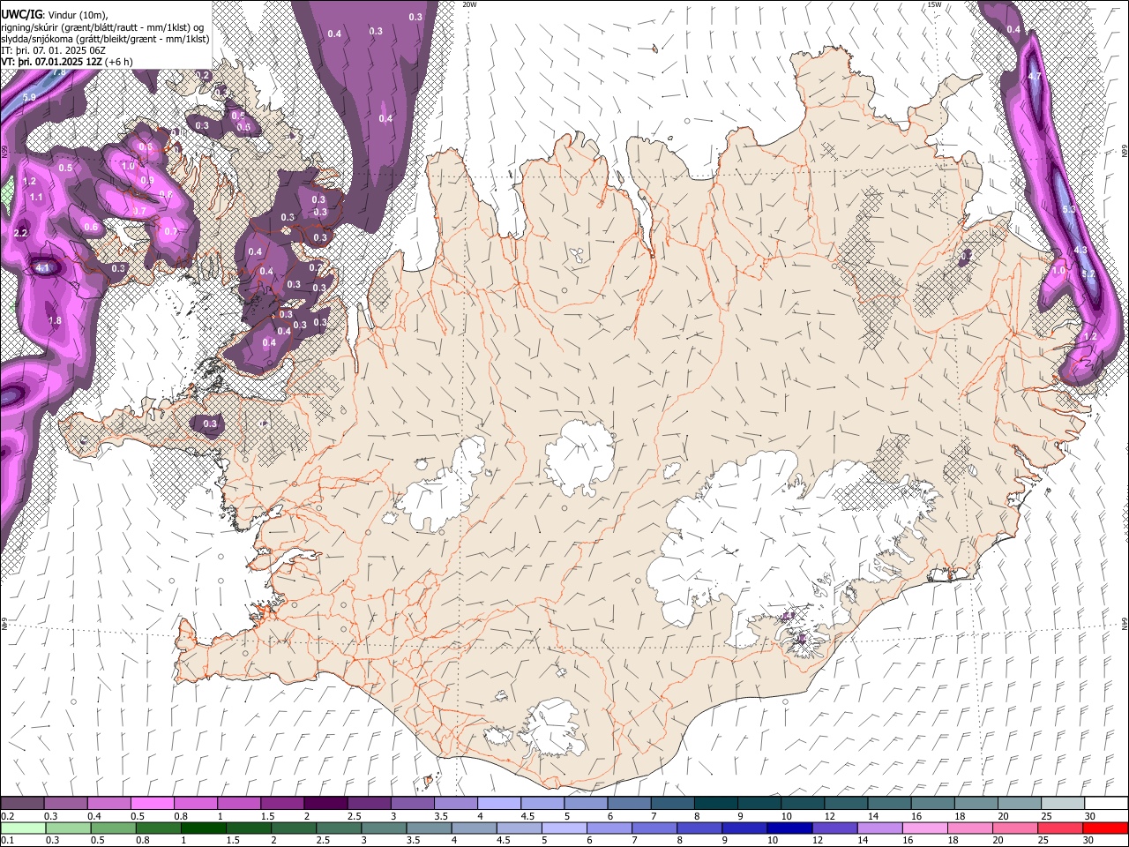The height and width of the screenshot is (847, 1129).
Task: Click the 'rigning/skúrir' rain legend description line
Action: pyautogui.click(x=103, y=26)
